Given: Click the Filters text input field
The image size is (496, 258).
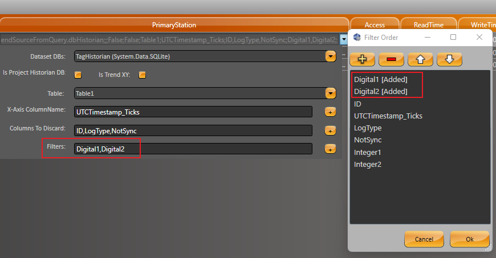Looking at the screenshot, I should [x=193, y=149].
